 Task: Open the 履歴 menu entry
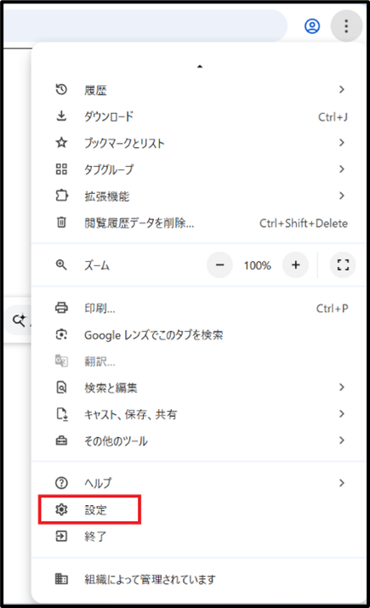point(198,90)
